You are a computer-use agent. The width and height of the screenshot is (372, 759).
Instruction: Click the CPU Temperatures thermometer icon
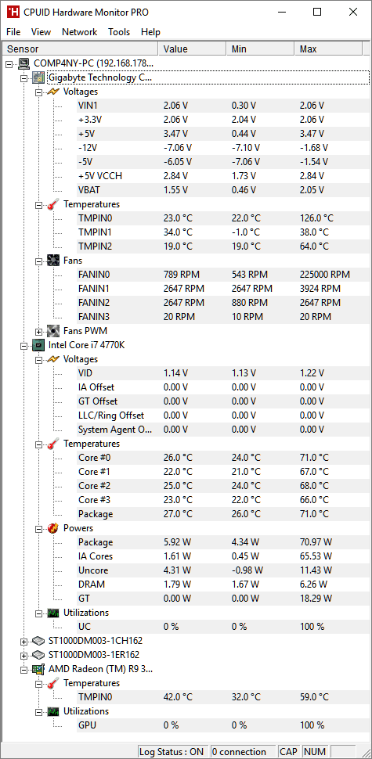[x=53, y=444]
